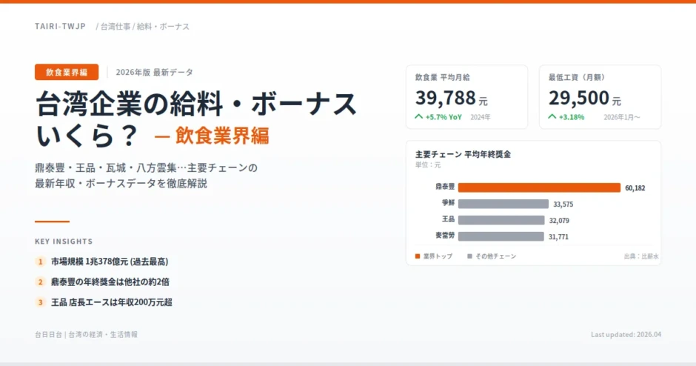Click the number 3 insight badge
The image size is (696, 366).
click(x=40, y=302)
